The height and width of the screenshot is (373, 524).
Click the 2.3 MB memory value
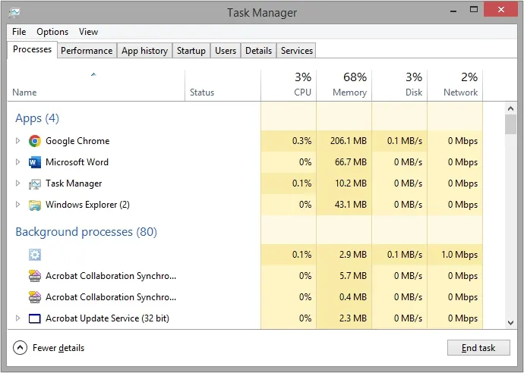point(353,318)
